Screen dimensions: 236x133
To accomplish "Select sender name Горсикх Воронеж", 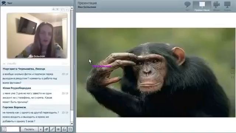I will 14,107.
